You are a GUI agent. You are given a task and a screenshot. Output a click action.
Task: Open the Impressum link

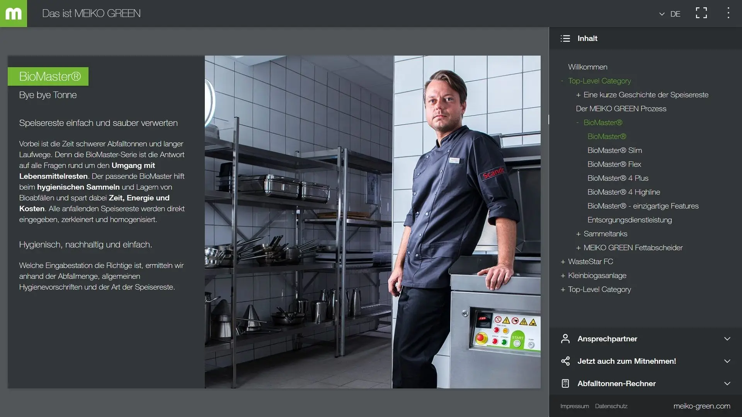tap(574, 406)
